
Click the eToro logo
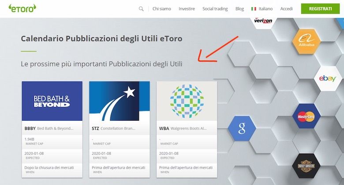[22, 8]
